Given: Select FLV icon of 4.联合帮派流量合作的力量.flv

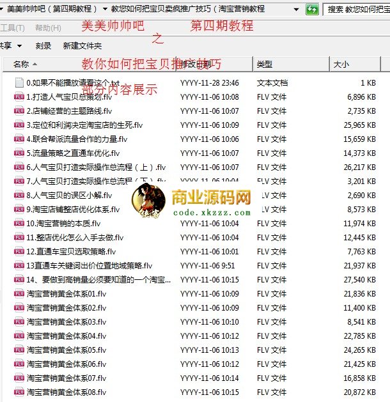Looking at the screenshot, I should click(x=19, y=139).
